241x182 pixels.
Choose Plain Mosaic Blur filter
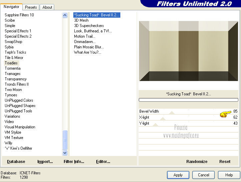pos(89,47)
